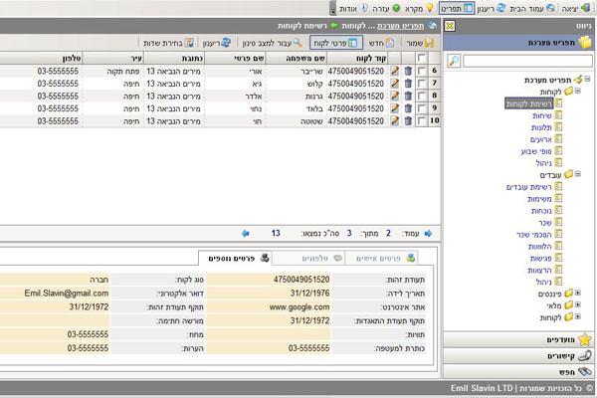
Task: Edit row 8 גרנות with pencil icon
Action: click(x=395, y=96)
